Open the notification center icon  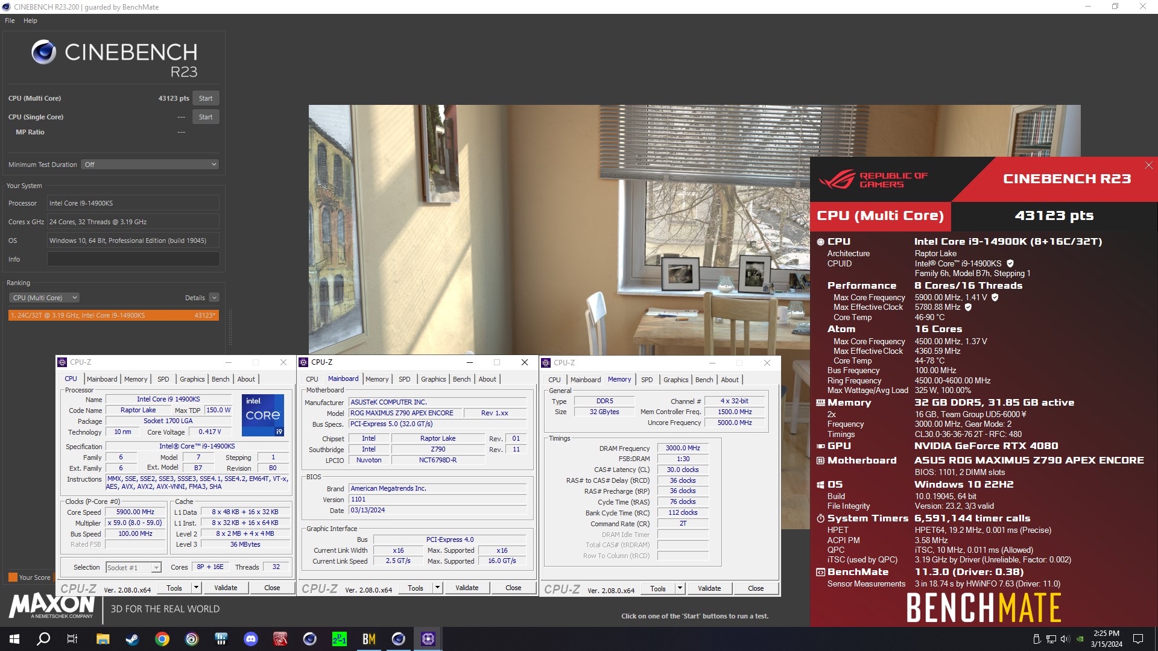tap(1138, 639)
